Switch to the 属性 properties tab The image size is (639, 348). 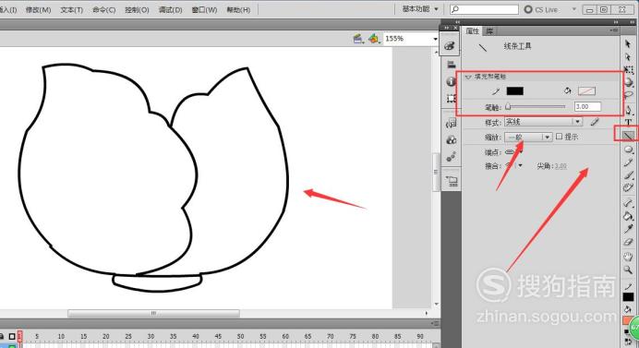point(472,31)
